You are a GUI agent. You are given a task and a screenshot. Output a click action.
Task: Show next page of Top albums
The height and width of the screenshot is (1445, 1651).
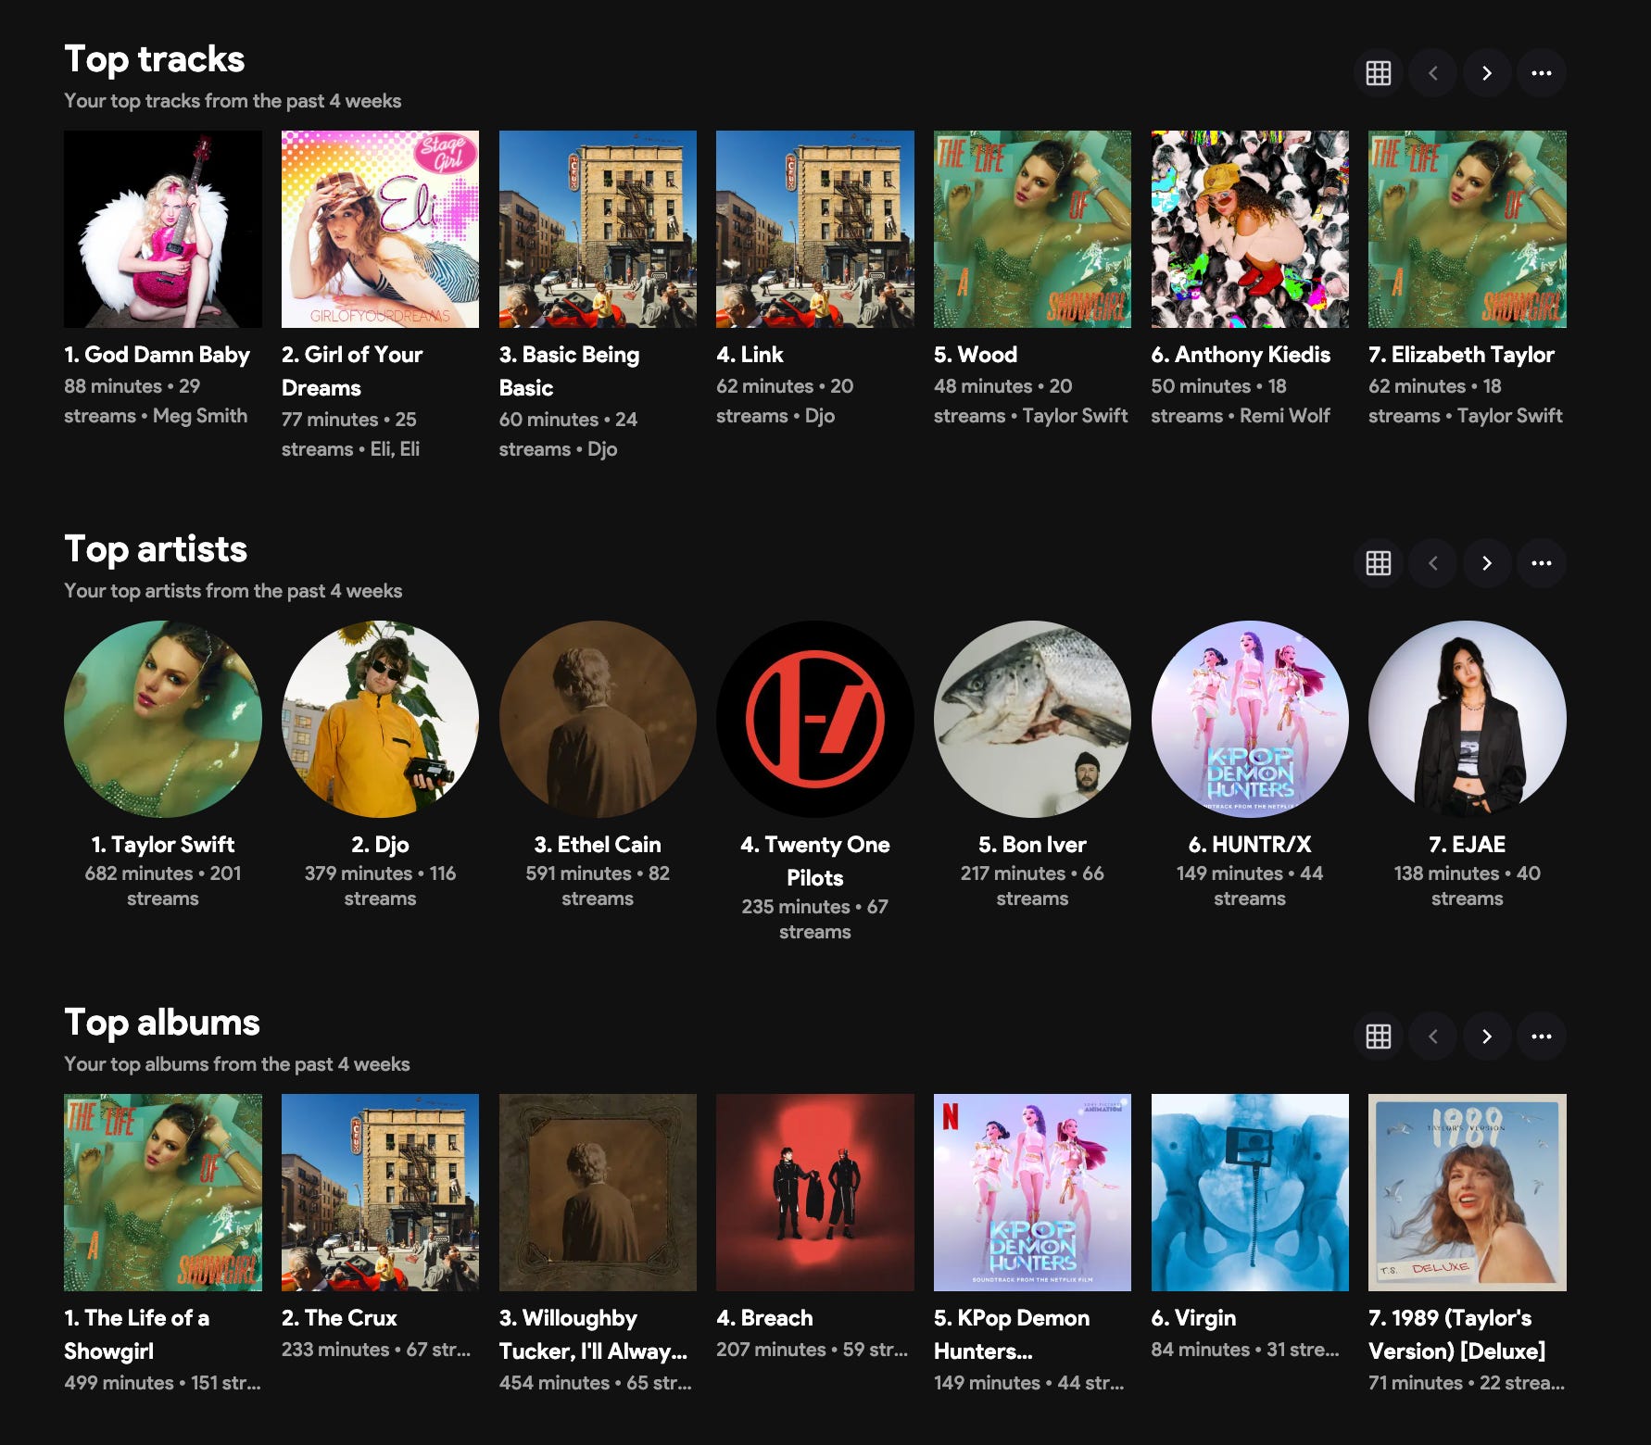1487,1037
